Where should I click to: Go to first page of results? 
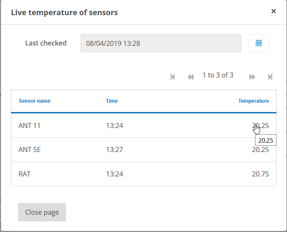[x=173, y=77]
